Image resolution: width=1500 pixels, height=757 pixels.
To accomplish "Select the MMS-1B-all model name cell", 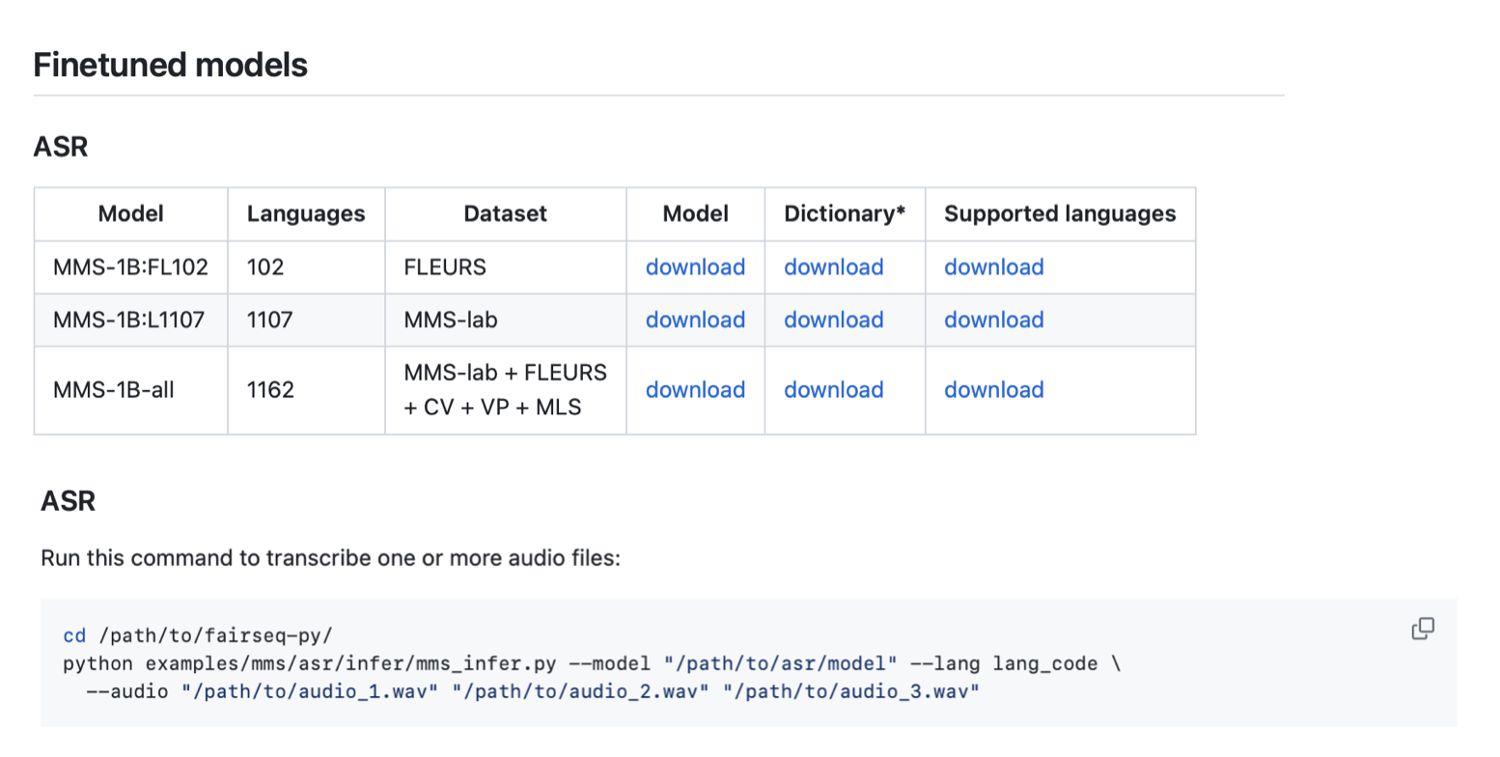I will tap(114, 390).
